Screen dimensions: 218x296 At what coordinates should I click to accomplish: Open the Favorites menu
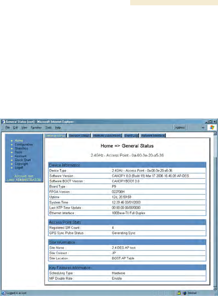point(36,128)
